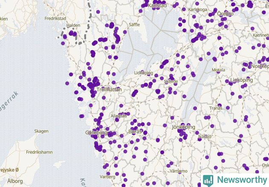Click the Fredrikstad town label

(x=55, y=18)
